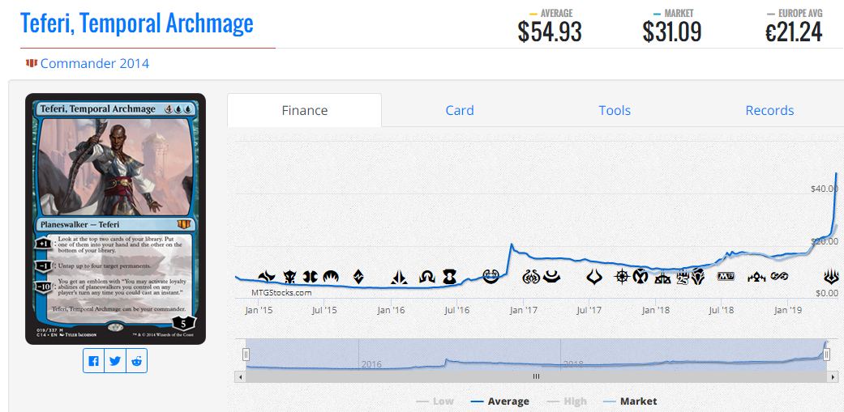This screenshot has height=412, width=844.
Task: Click the Masters 25 set symbol
Action: point(683,277)
